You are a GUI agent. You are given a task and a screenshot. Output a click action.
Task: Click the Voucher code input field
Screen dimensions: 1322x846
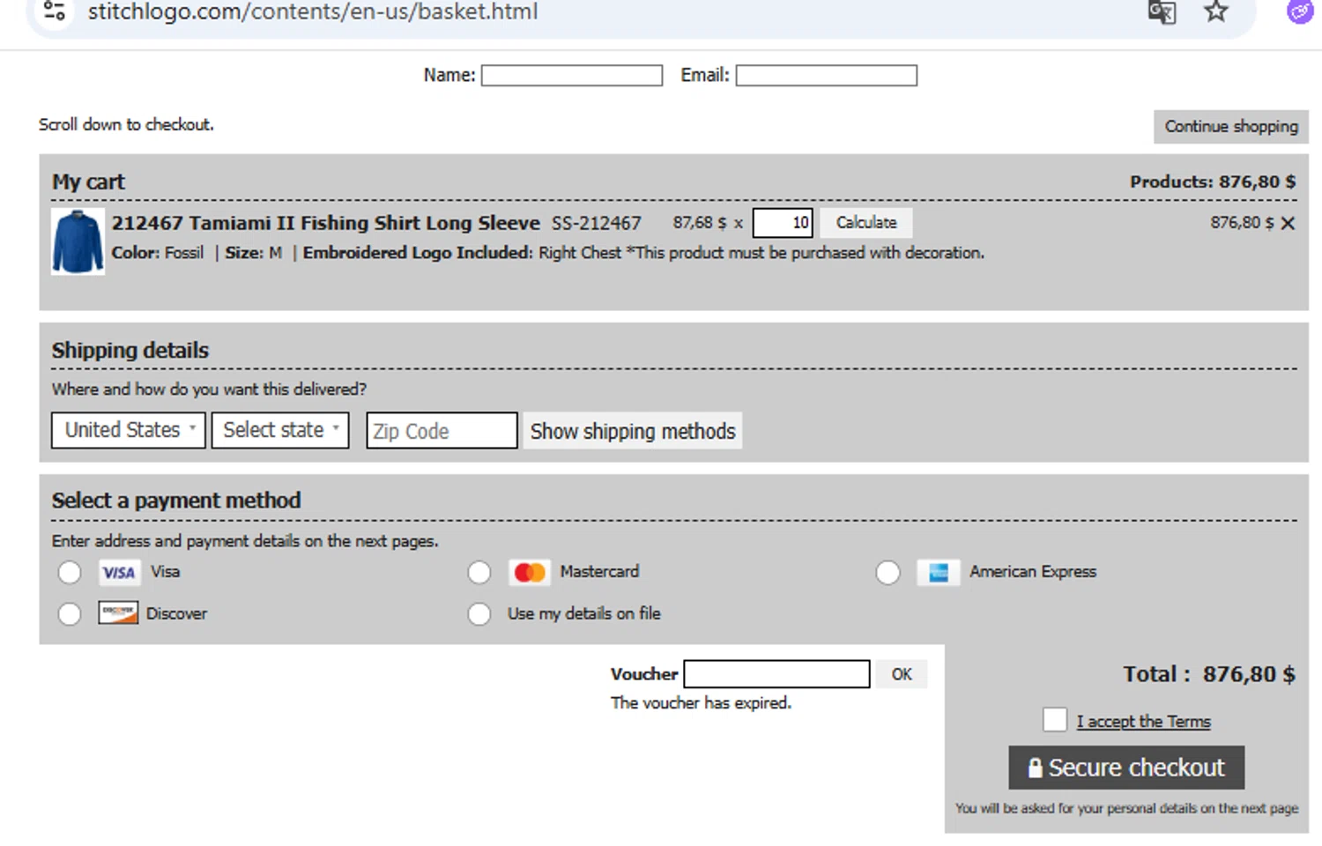point(777,674)
